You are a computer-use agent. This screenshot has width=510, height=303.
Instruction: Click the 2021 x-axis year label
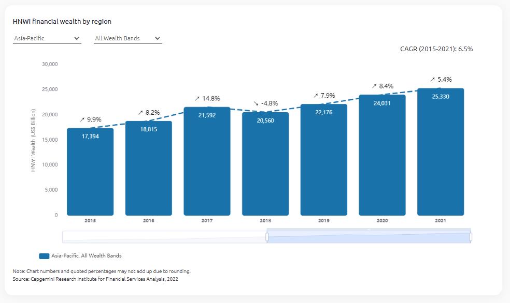[441, 221]
